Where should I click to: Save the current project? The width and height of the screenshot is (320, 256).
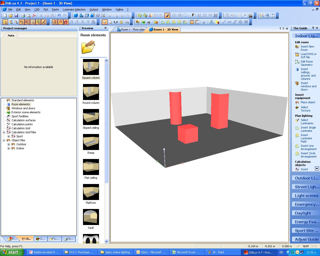pyautogui.click(x=16, y=15)
